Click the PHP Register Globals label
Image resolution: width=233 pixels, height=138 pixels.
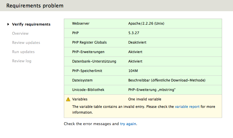89,42
